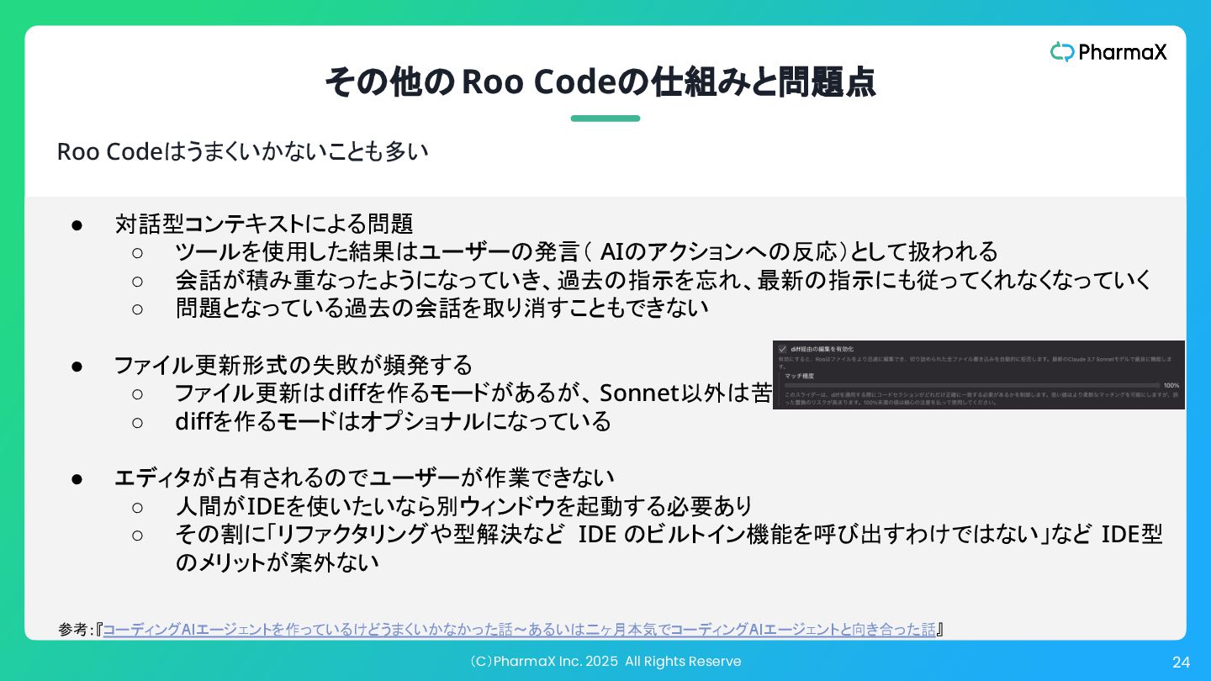Image resolution: width=1211 pixels, height=681 pixels.
Task: Click the マッチ精度 slider bar
Action: (x=971, y=385)
